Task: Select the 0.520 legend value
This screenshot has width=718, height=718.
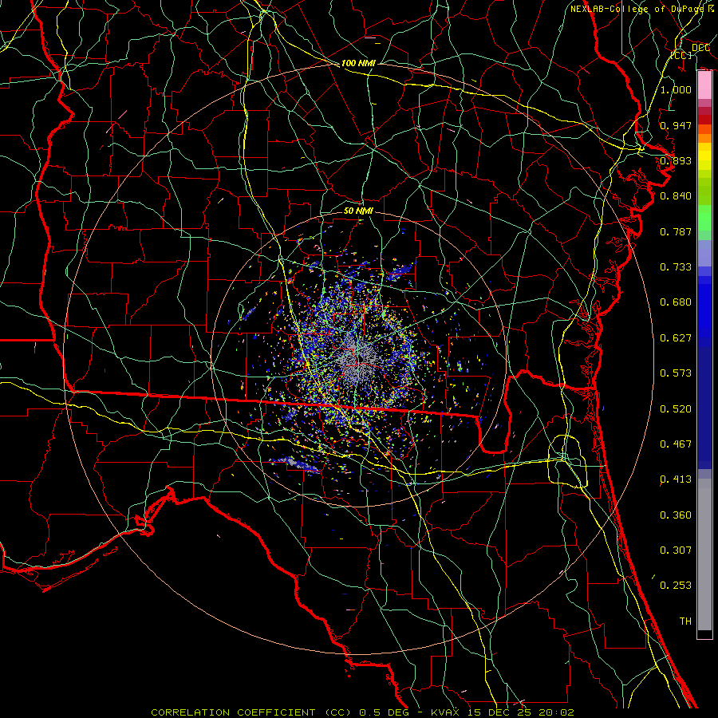Action: click(x=676, y=409)
